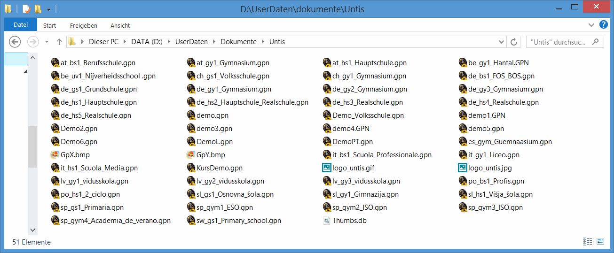Switch to details list view

pyautogui.click(x=587, y=241)
